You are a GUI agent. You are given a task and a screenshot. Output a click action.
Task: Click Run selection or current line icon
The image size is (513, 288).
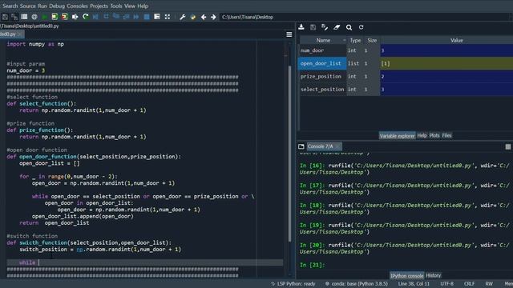tap(75, 17)
